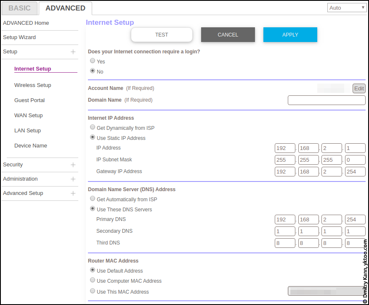Select Use These DNS Servers

(93, 209)
